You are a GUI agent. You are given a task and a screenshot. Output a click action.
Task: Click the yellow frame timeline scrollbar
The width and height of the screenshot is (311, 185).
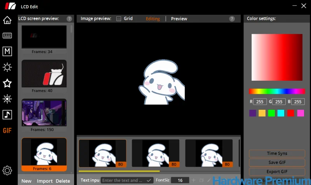click(119, 171)
